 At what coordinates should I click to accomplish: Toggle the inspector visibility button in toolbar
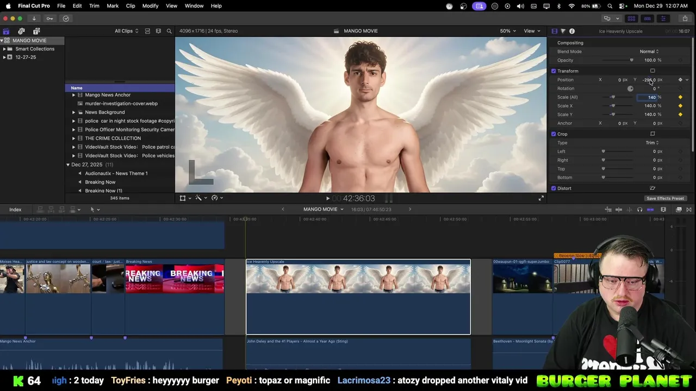click(663, 18)
